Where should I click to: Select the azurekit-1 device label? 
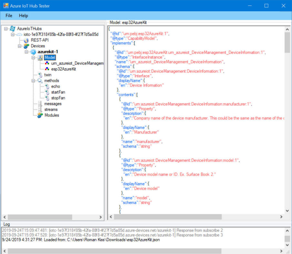pyautogui.click(x=48, y=52)
